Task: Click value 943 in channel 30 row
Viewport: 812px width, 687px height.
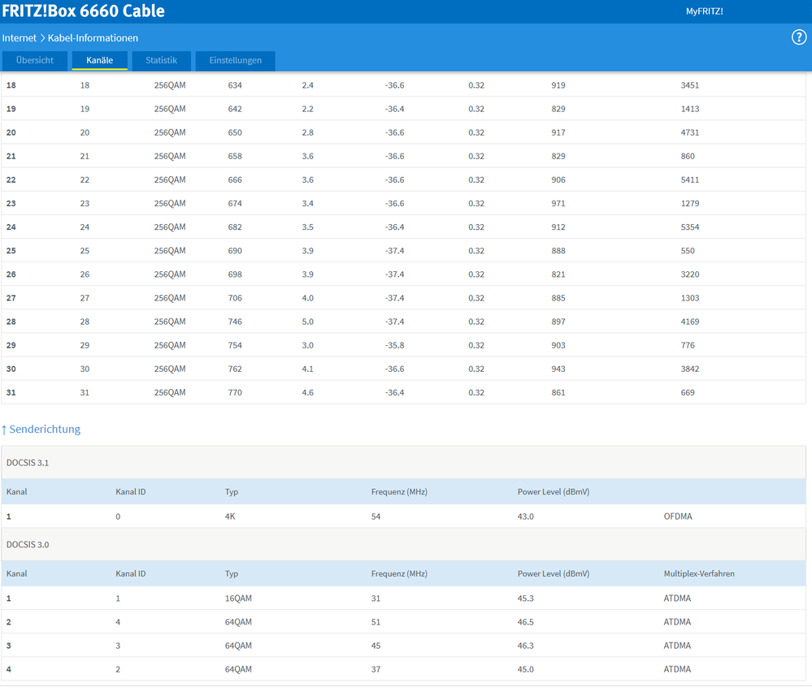Action: (558, 369)
